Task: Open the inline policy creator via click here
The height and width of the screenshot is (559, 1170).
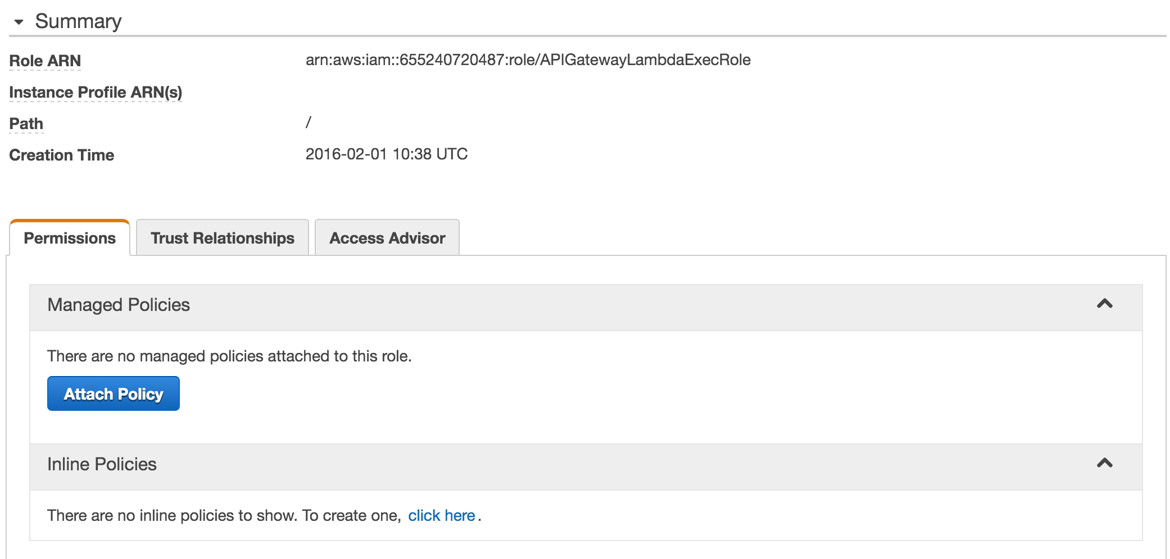Action: 442,515
